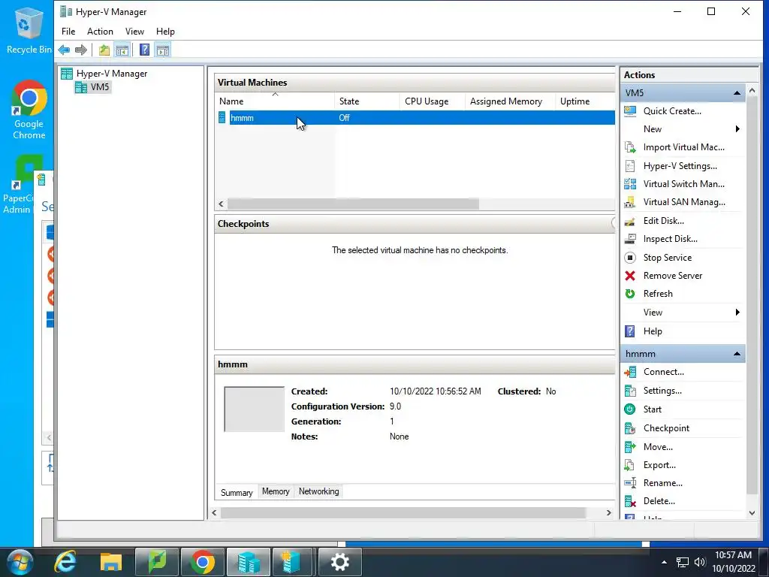Click the Virtual SAN Manager icon
Screen dimensions: 769x577
tap(630, 202)
